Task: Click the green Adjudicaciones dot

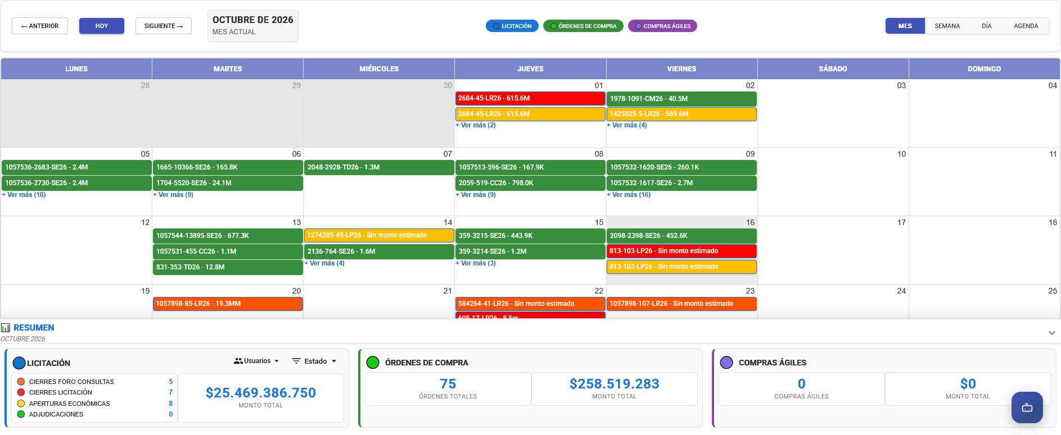Action: (x=21, y=414)
